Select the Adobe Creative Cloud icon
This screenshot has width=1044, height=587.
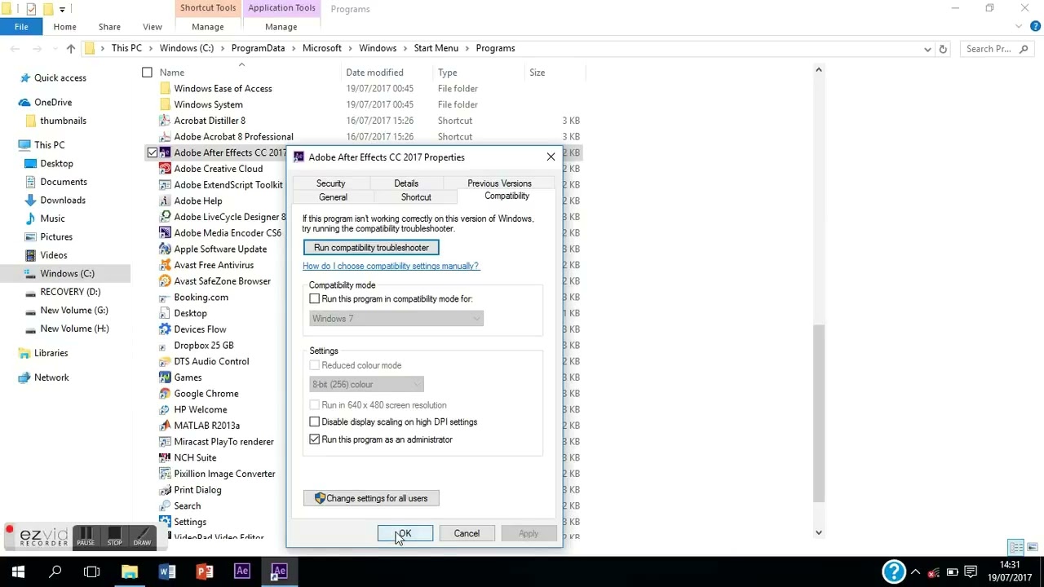(165, 169)
